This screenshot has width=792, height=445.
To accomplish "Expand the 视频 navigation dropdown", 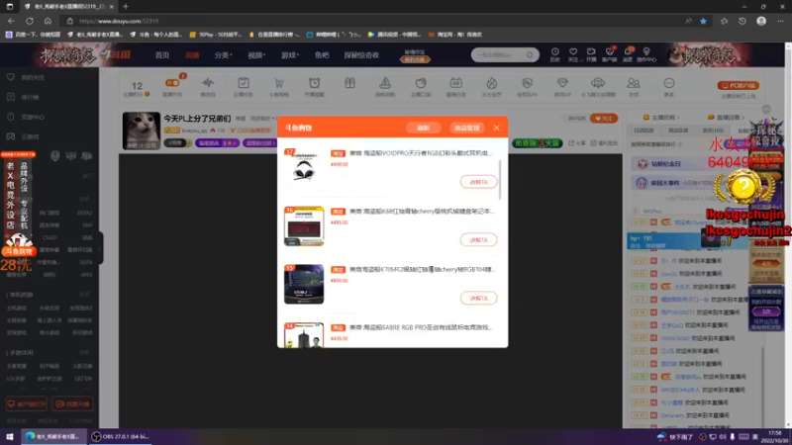I will pos(256,55).
